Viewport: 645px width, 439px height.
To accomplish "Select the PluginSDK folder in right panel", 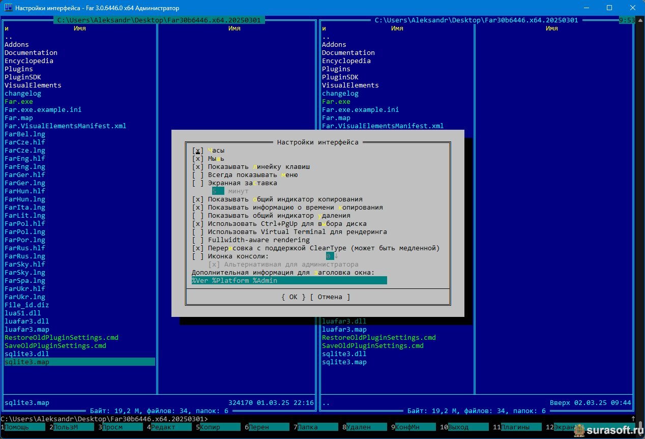I will click(340, 77).
